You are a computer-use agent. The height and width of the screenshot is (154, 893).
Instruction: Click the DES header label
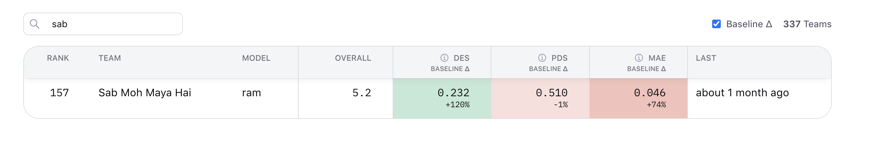click(x=461, y=58)
